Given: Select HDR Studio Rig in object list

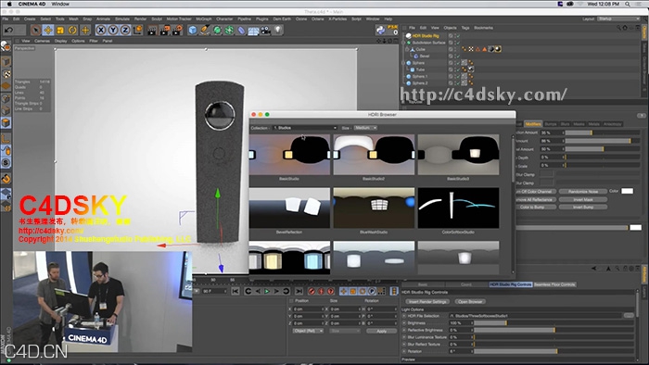Looking at the screenshot, I should point(425,36).
